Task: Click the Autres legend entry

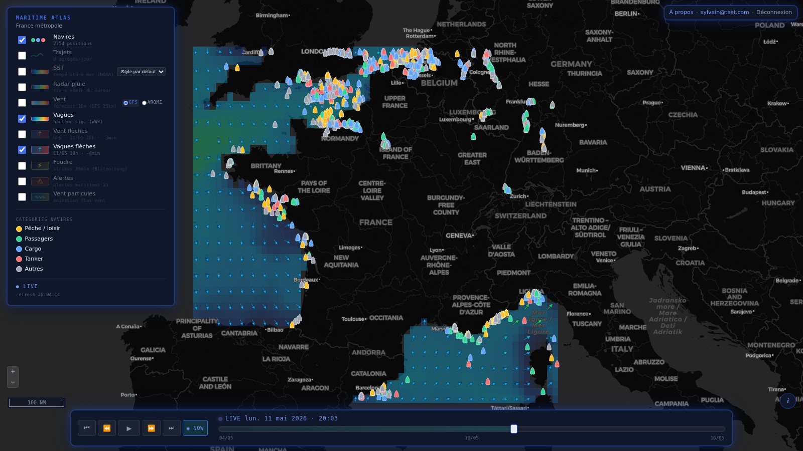Action: click(30, 269)
